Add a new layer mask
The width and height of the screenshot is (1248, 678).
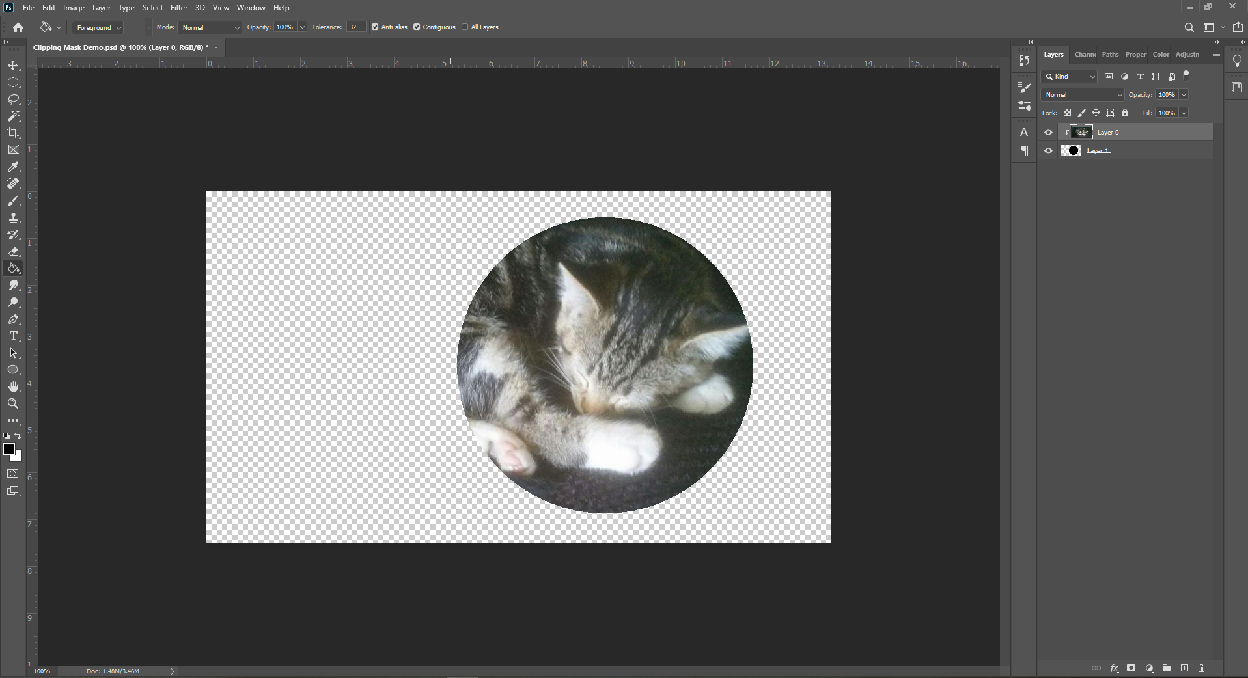1131,668
